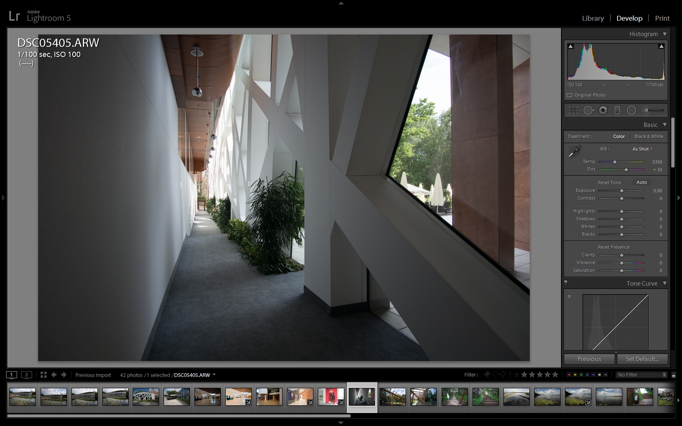Viewport: 682px width, 426px height.
Task: Toggle highlight clipping indicator in histogram
Action: [x=661, y=46]
